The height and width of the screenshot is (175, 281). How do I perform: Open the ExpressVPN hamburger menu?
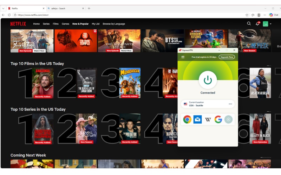pyautogui.click(x=183, y=57)
